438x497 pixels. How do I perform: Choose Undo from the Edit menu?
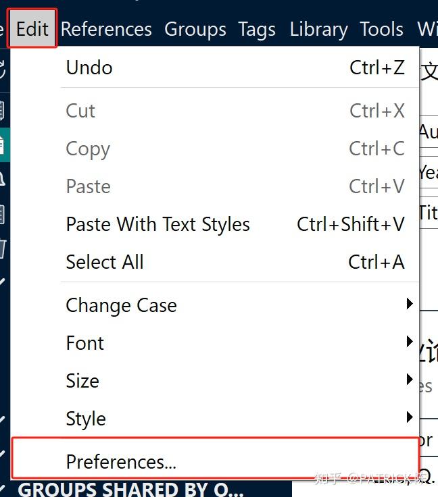coord(89,68)
